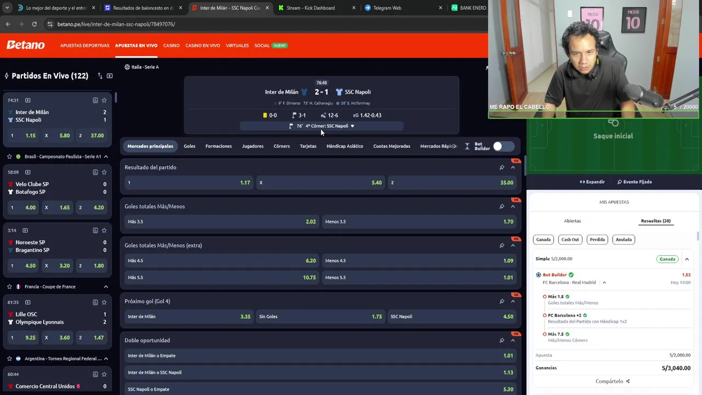This screenshot has width=702, height=395.
Task: Collapse Goles totales Más/Menos (extra) market
Action: (513, 245)
